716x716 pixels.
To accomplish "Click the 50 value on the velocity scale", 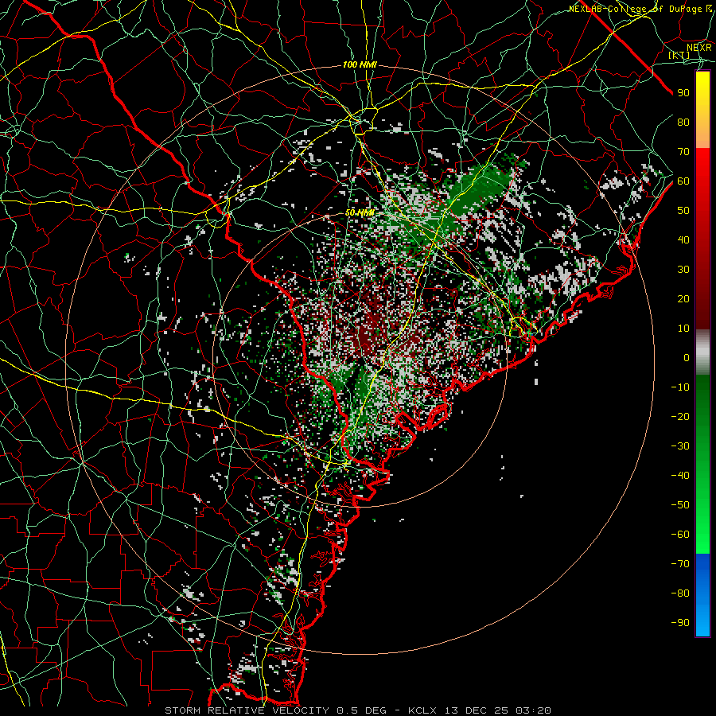I will (x=683, y=211).
